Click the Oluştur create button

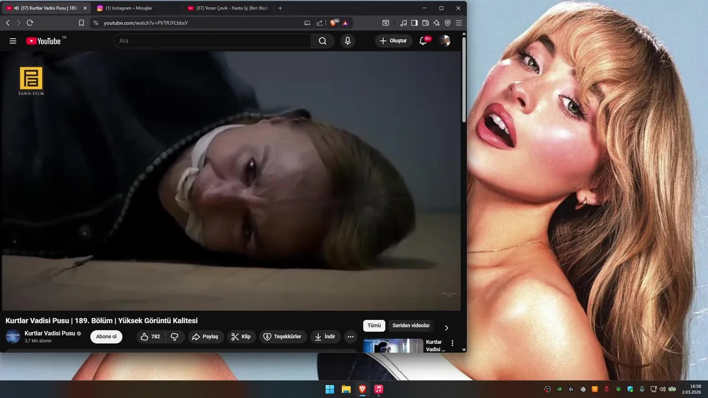point(393,41)
